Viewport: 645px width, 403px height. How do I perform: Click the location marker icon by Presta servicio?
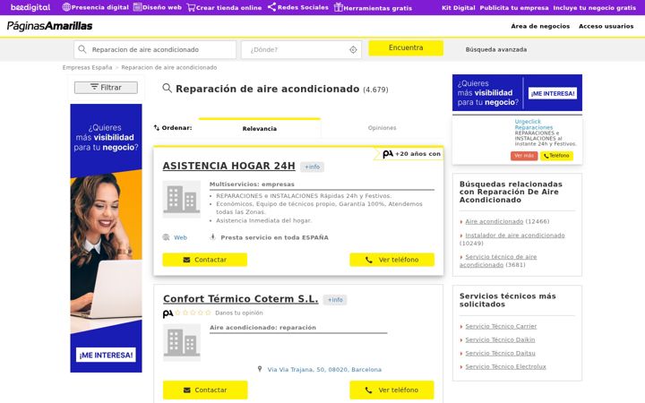(x=212, y=236)
